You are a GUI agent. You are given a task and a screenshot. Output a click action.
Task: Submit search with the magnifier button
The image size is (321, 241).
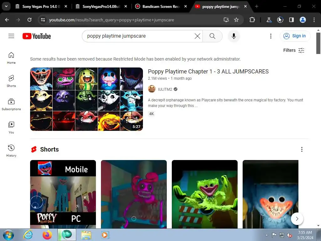click(x=213, y=36)
